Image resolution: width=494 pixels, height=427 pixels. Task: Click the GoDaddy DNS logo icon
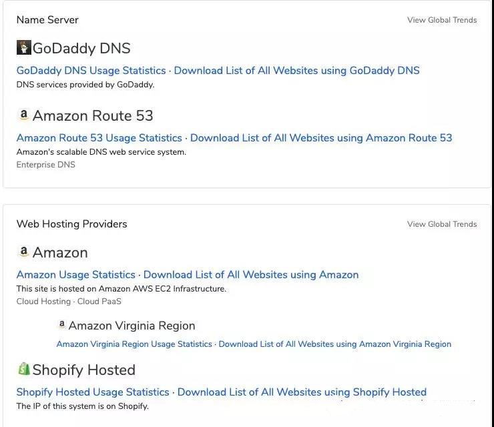click(24, 47)
